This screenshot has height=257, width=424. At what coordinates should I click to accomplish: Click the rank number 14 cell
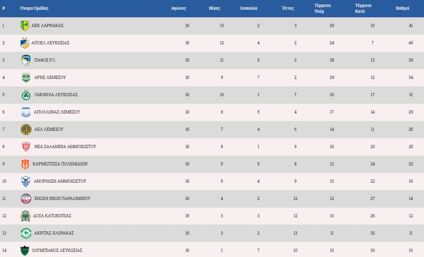pos(4,250)
